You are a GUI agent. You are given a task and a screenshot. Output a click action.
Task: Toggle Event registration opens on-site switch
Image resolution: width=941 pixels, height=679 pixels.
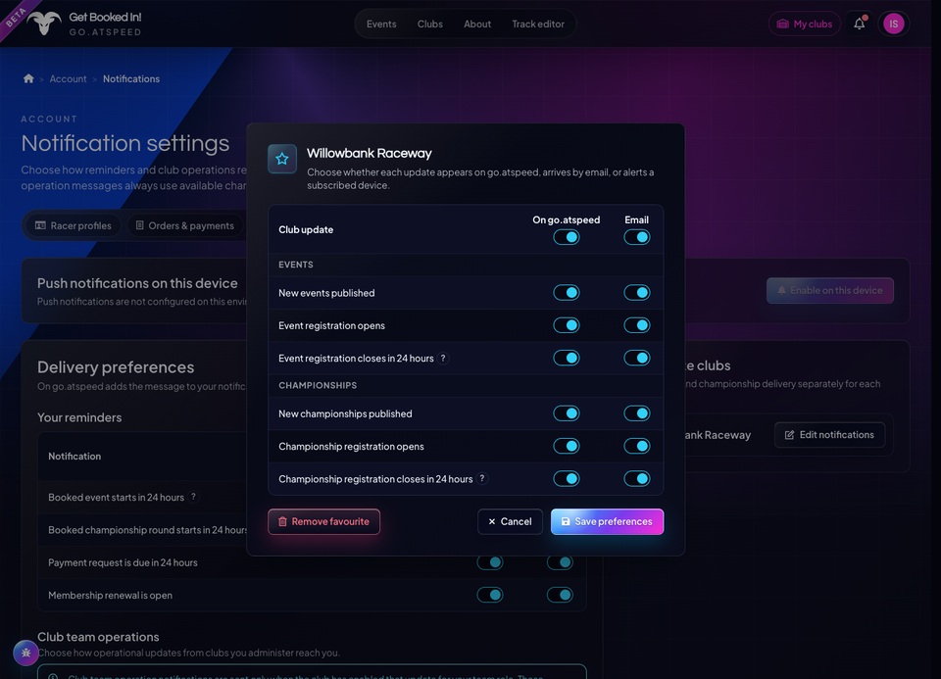(x=566, y=325)
